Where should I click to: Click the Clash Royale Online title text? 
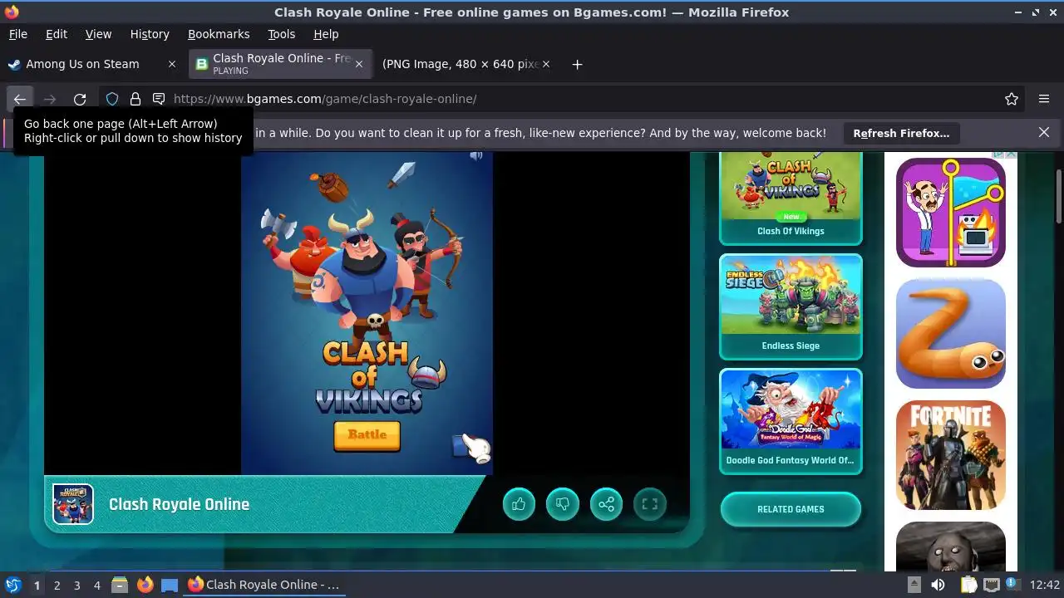point(179,504)
